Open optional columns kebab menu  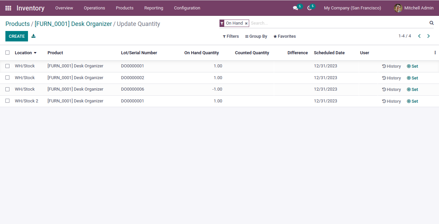click(x=435, y=53)
